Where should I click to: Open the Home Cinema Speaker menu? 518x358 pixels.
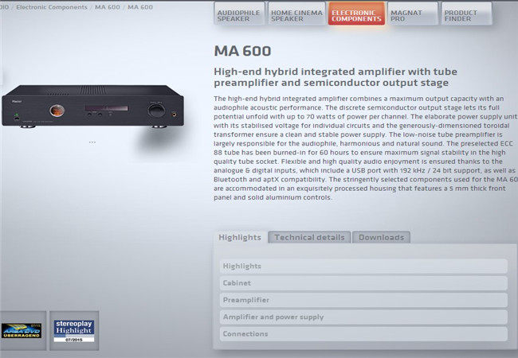click(296, 14)
